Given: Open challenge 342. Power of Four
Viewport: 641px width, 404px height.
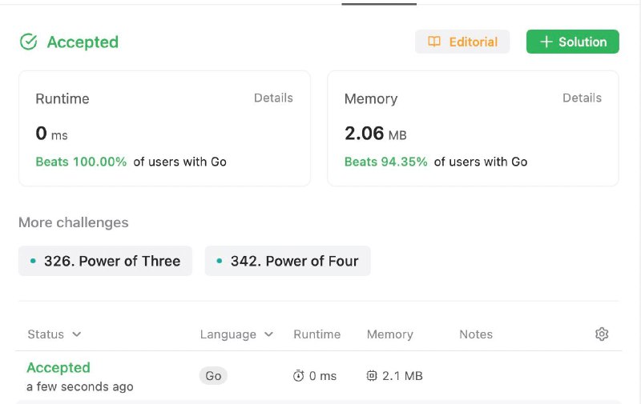Looking at the screenshot, I should point(288,261).
